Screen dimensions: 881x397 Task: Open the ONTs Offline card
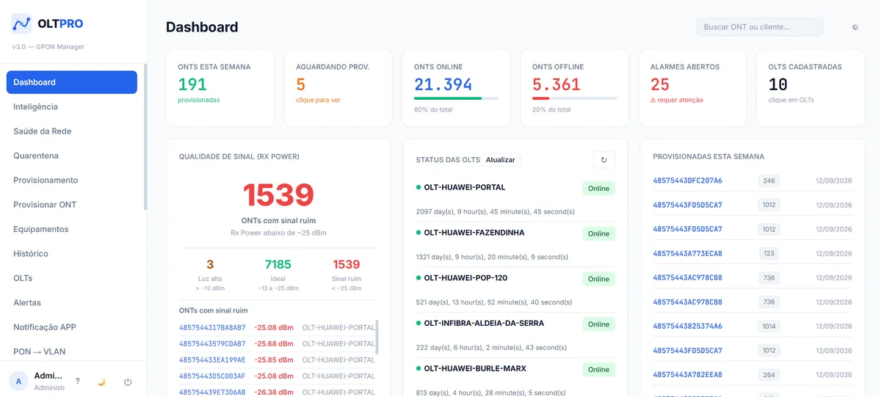point(575,88)
